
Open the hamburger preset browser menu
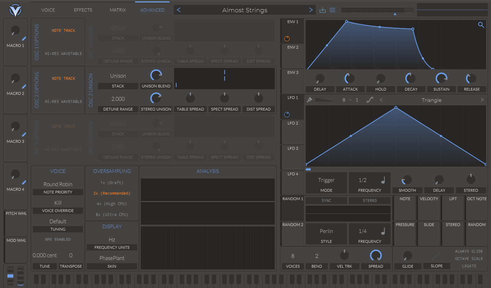click(332, 10)
